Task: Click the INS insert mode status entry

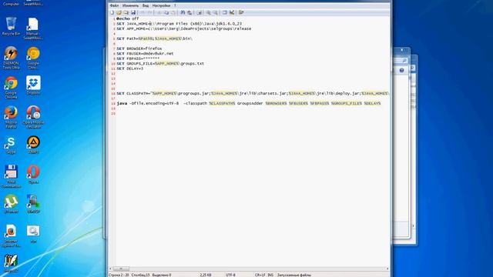Action: click(270, 275)
